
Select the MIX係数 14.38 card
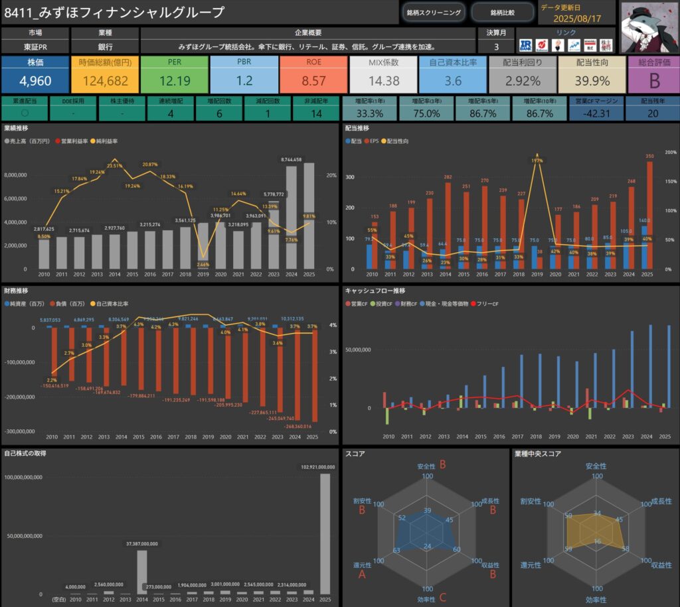(x=383, y=74)
